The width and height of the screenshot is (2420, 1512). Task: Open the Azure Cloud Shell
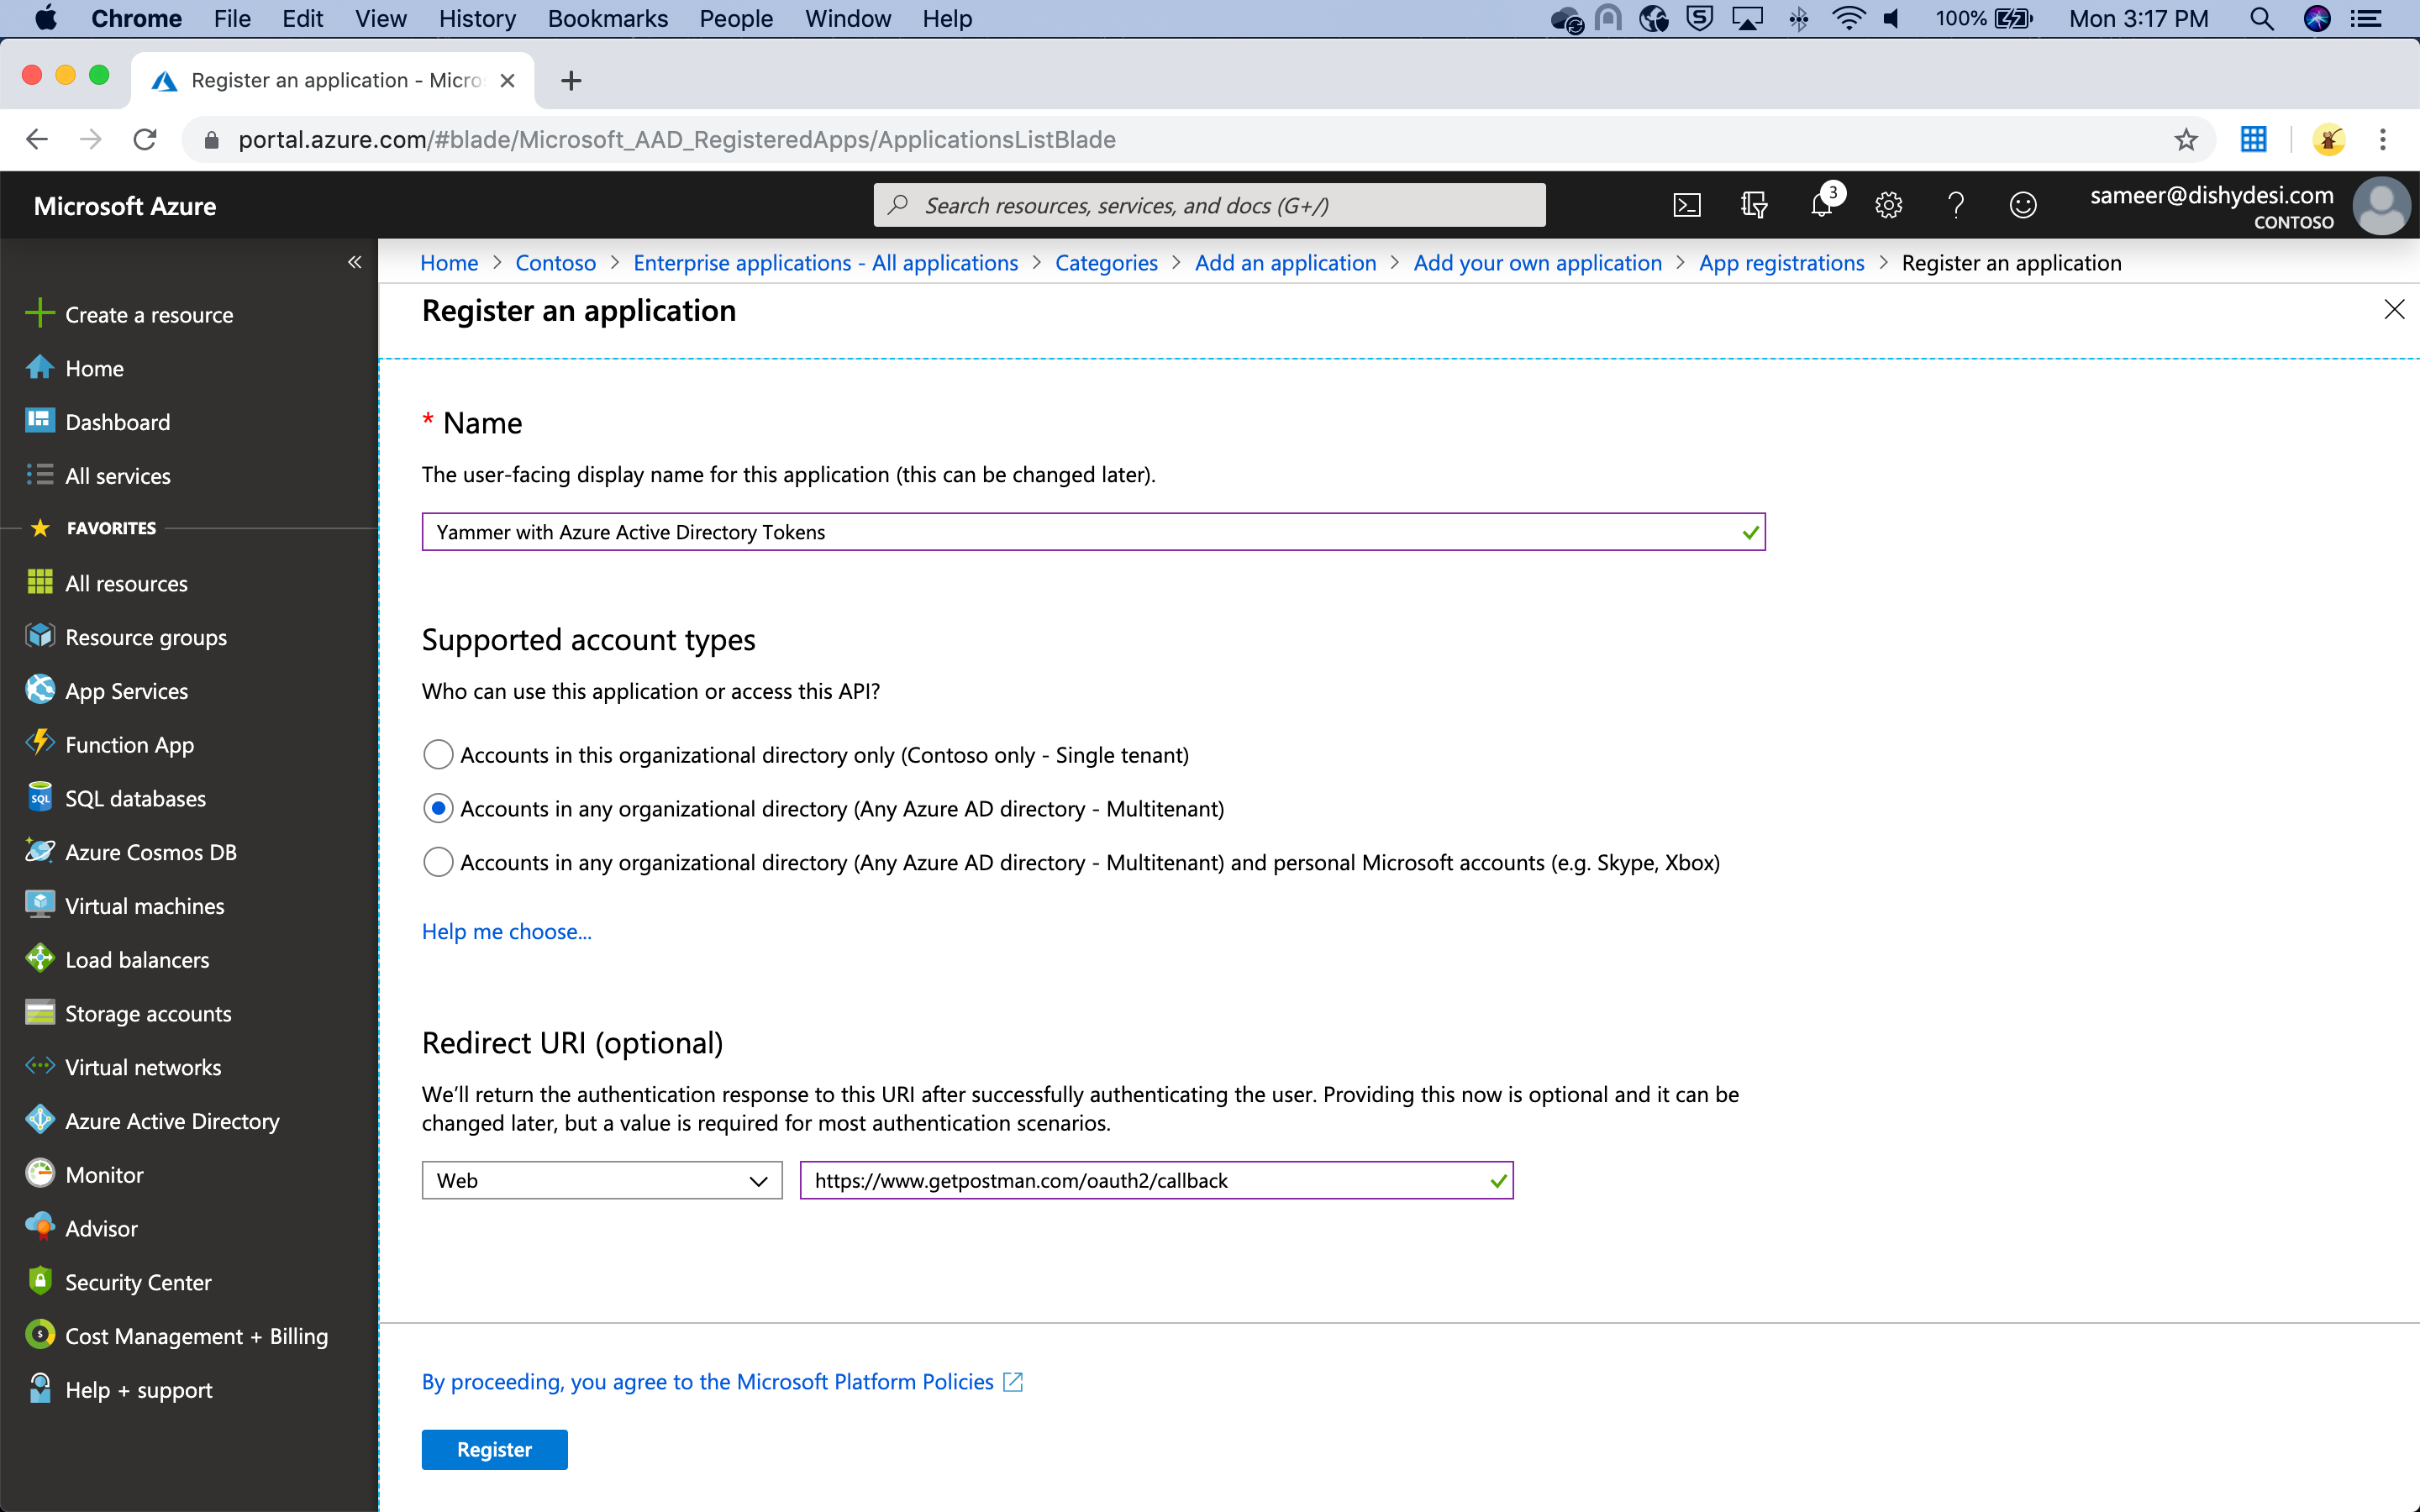1687,204
